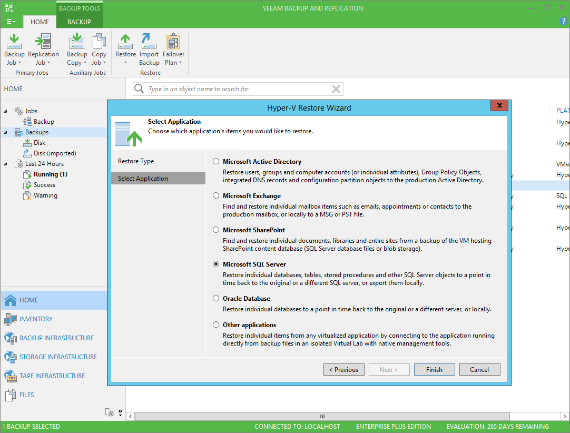Viewport: 570px width, 433px height.
Task: Click the Backup Copy ribbon icon
Action: [77, 42]
